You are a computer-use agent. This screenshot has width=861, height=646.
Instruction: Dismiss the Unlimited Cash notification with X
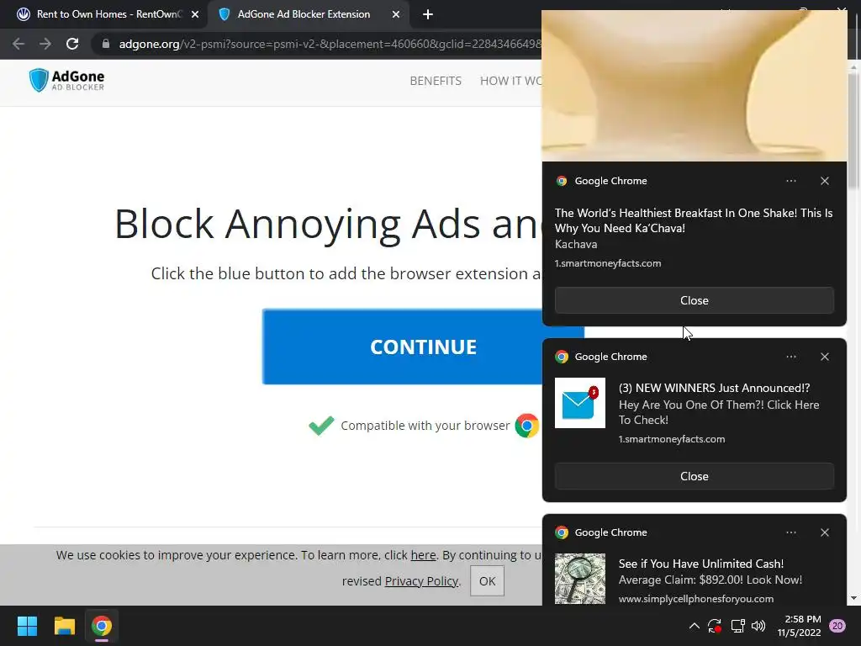[825, 532]
